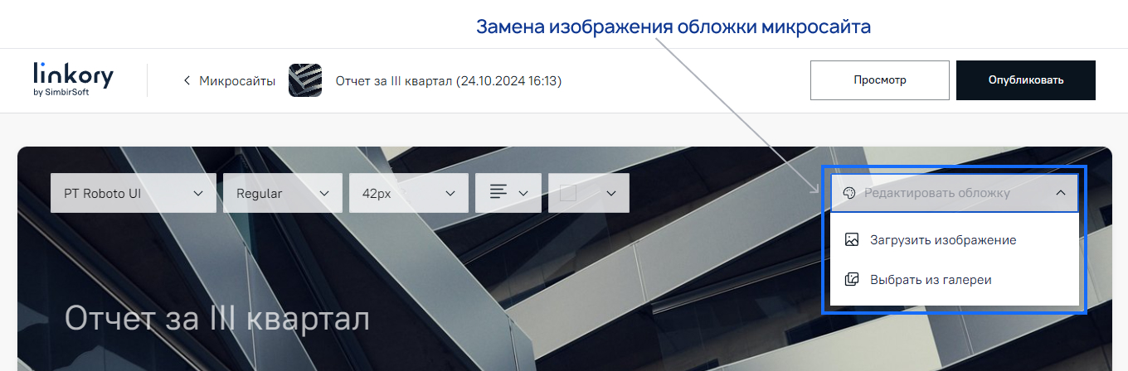Open the Regular font weight dropdown
Screen dimensions: 1128x371
[x=283, y=193]
